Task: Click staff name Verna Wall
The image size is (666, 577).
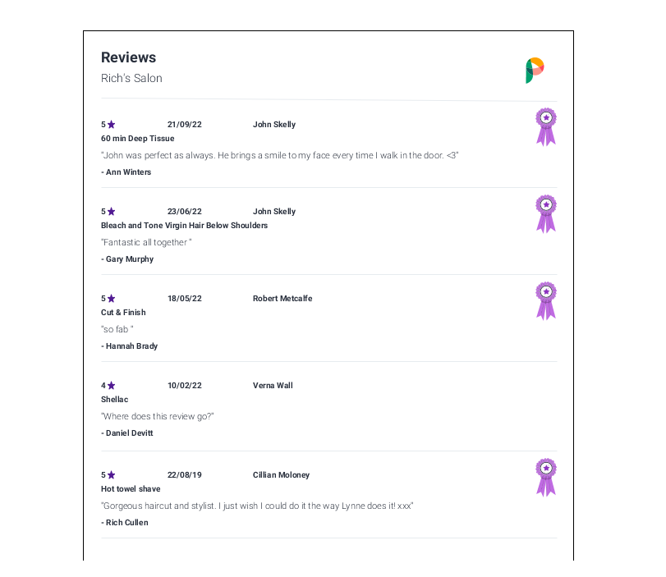Action: [273, 386]
